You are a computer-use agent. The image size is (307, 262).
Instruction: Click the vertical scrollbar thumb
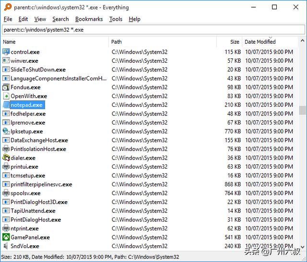tap(302, 110)
